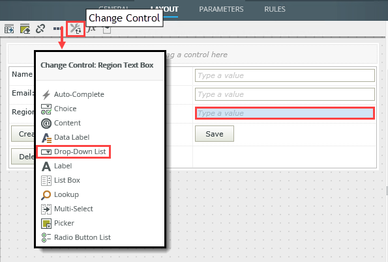The width and height of the screenshot is (388, 262).
Task: Choose the Label control option
Action: [57, 166]
